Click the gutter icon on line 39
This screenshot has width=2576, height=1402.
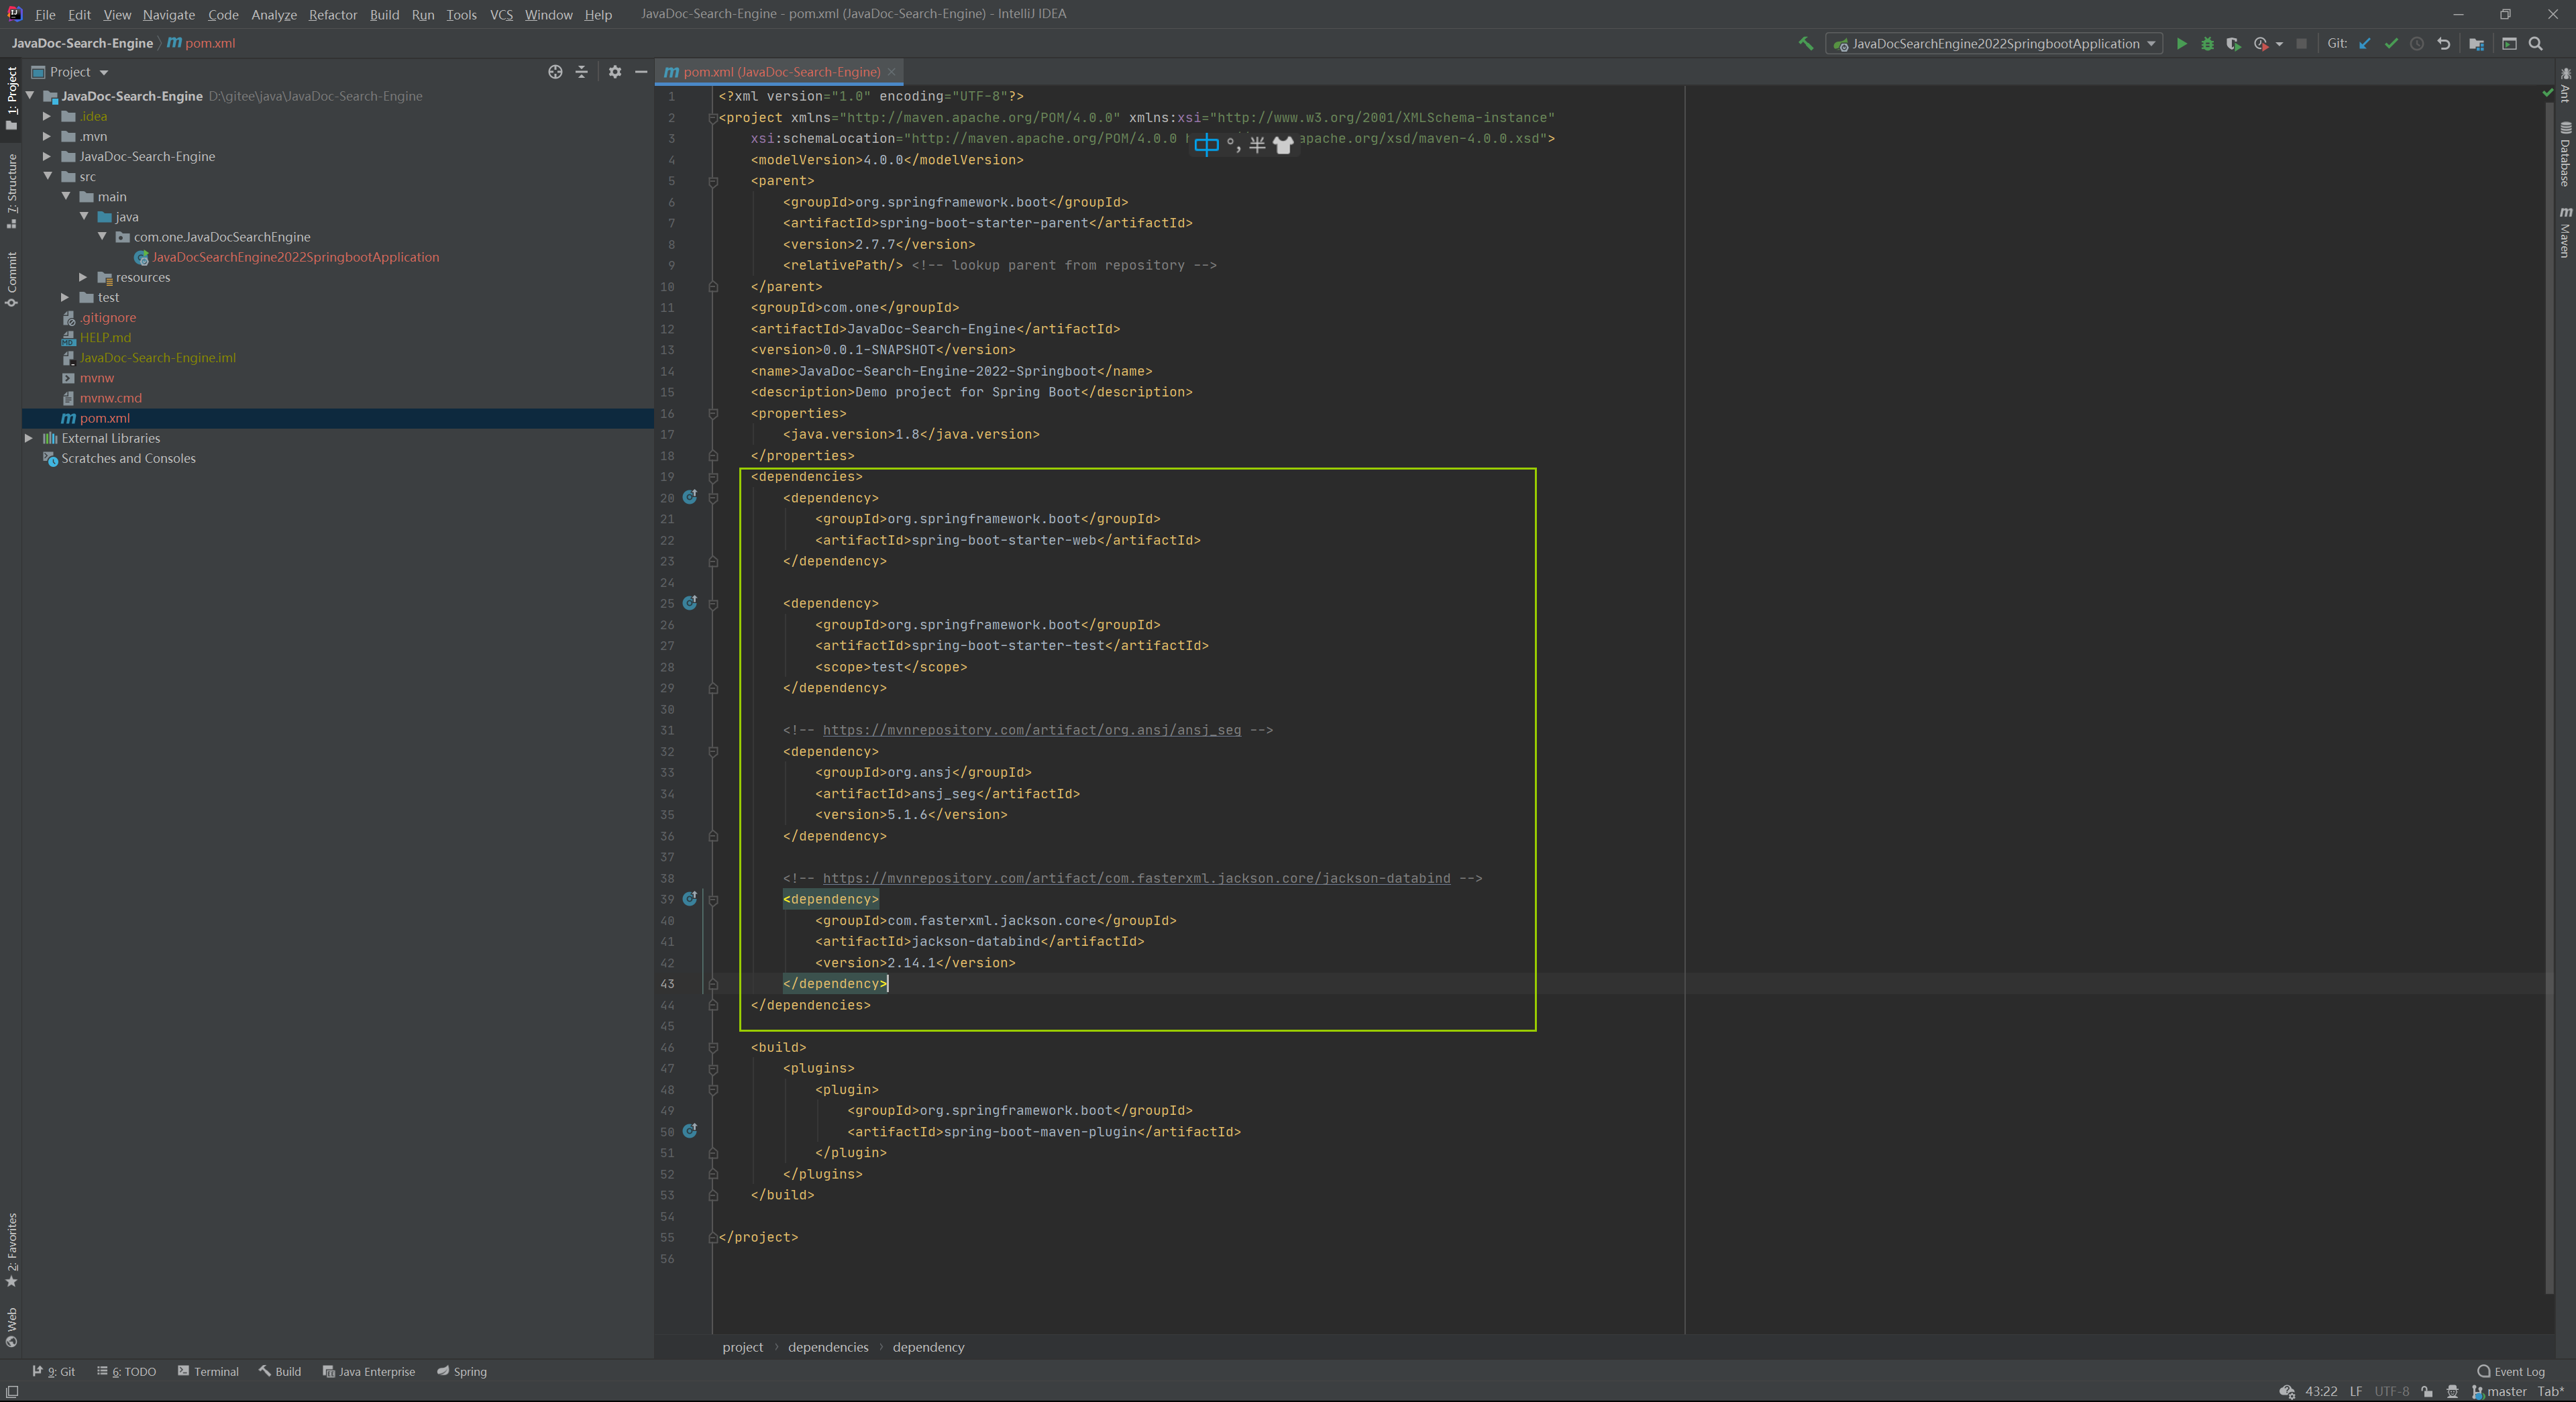click(690, 899)
